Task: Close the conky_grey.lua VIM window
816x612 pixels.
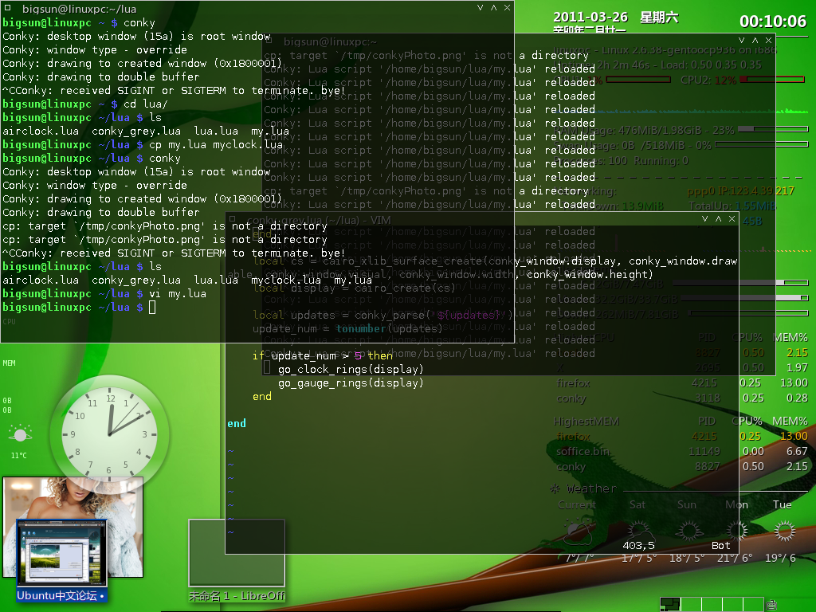Action: [732, 219]
